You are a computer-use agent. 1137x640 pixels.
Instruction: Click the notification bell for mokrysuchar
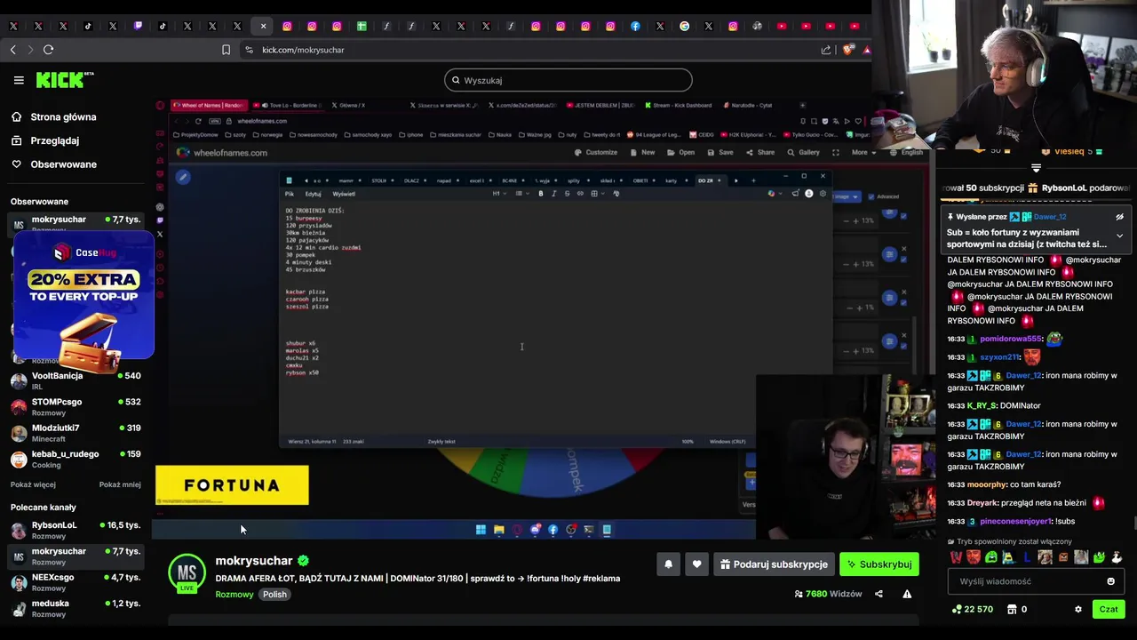click(668, 564)
